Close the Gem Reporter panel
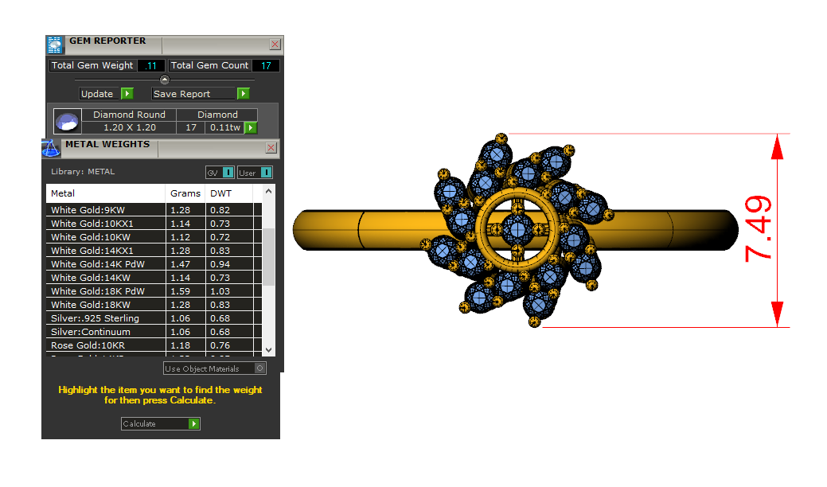The width and height of the screenshot is (827, 487). 275,45
